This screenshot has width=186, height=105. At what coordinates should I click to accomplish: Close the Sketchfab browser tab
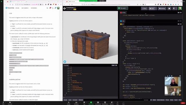click(x=24, y=1)
